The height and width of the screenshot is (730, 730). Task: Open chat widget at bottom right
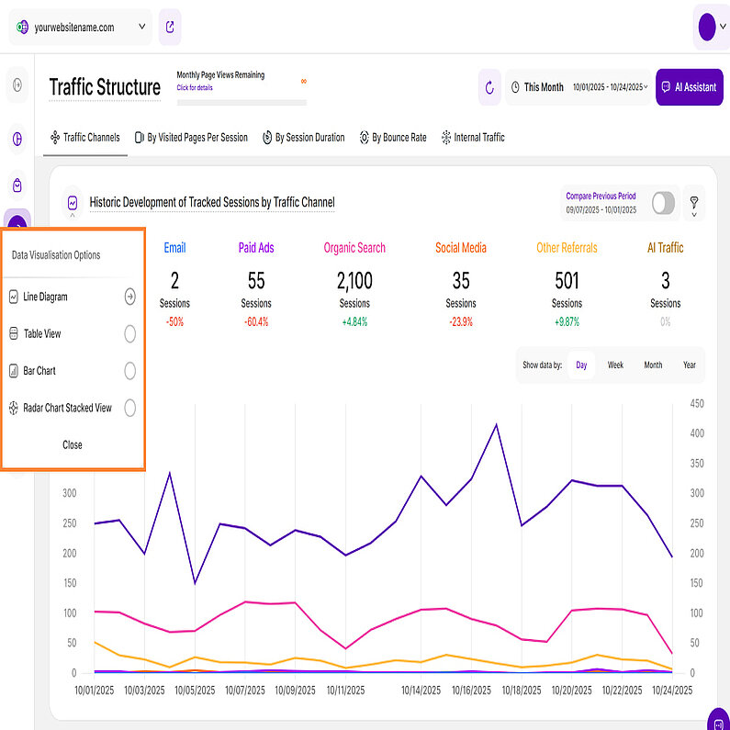tap(718, 720)
